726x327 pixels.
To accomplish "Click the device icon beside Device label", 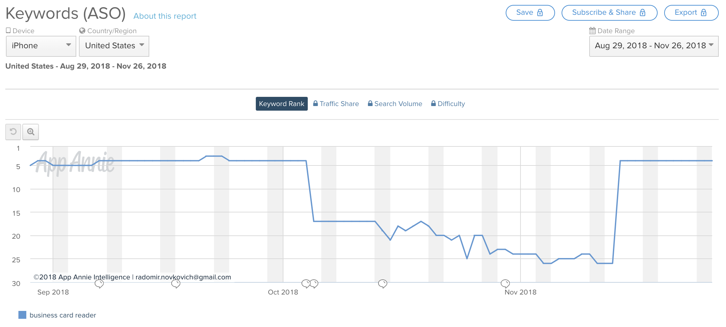I will tap(8, 31).
